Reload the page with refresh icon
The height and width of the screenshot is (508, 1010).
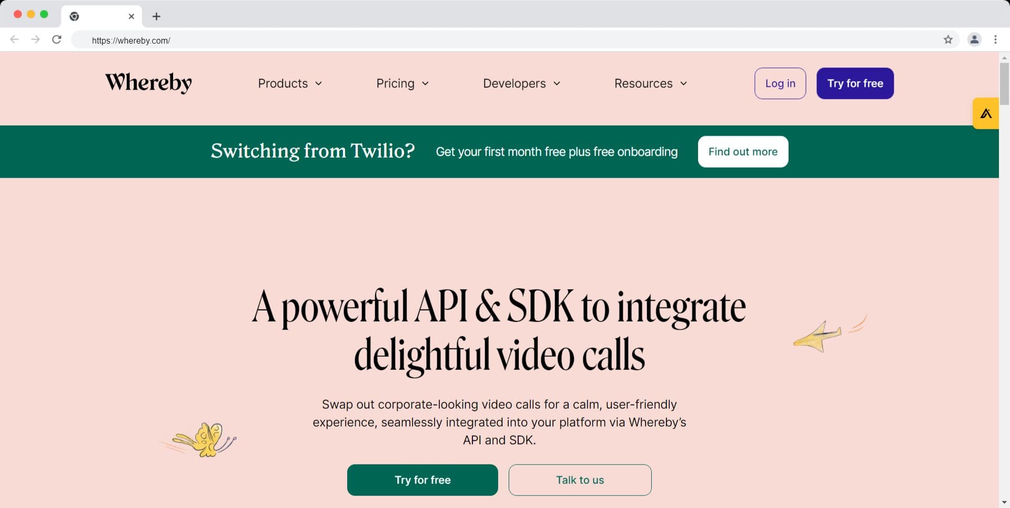coord(57,39)
